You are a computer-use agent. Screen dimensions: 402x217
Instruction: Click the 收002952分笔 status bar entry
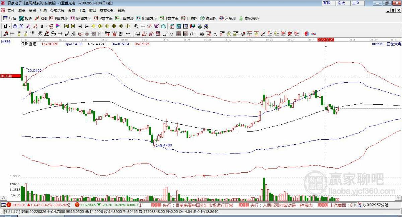pos(375,205)
